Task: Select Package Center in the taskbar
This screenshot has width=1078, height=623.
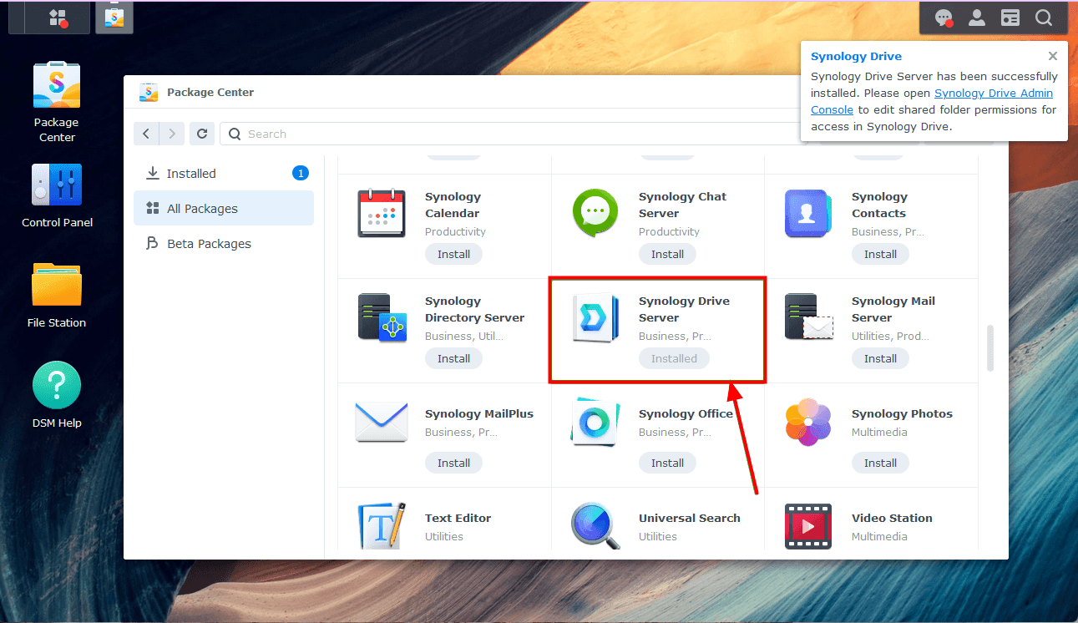Action: [114, 18]
